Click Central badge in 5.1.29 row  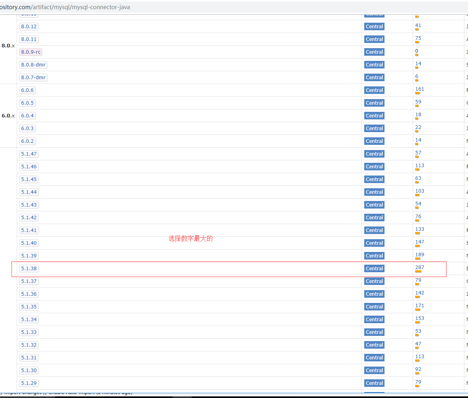374,383
